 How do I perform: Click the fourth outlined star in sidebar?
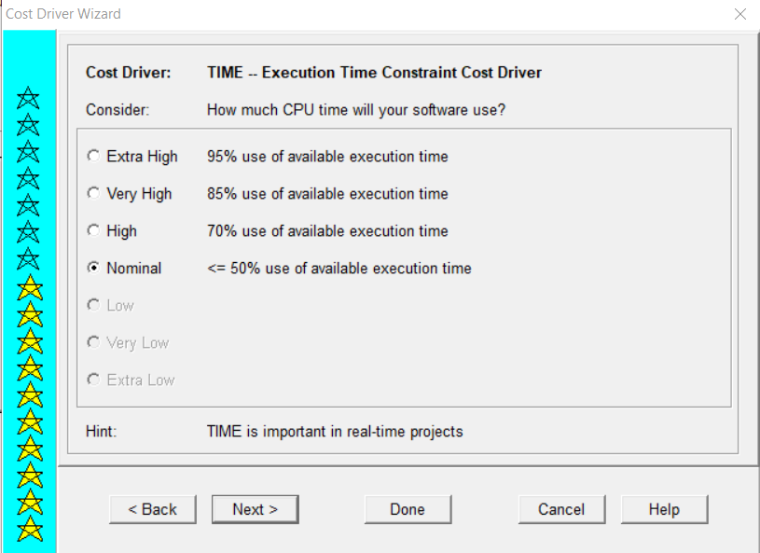[28, 178]
